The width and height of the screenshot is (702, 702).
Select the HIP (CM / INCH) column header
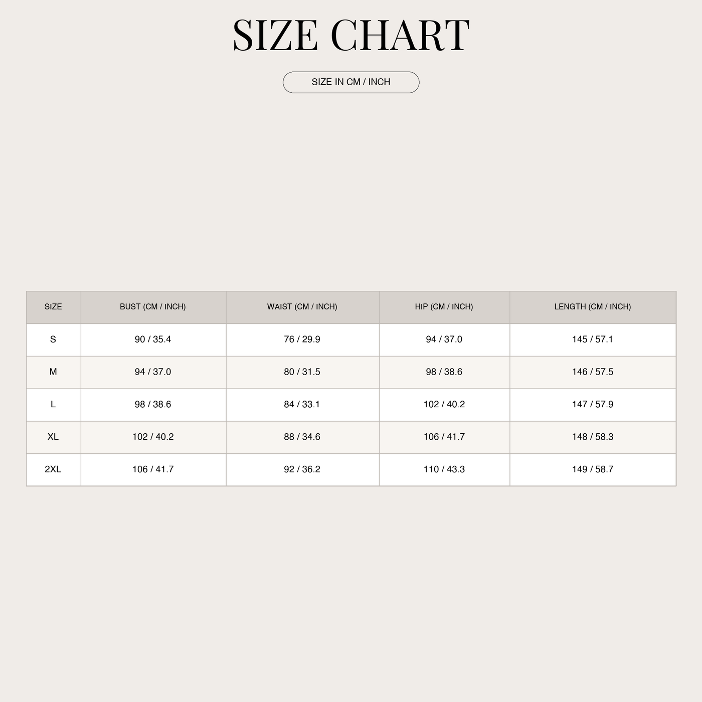[444, 307]
